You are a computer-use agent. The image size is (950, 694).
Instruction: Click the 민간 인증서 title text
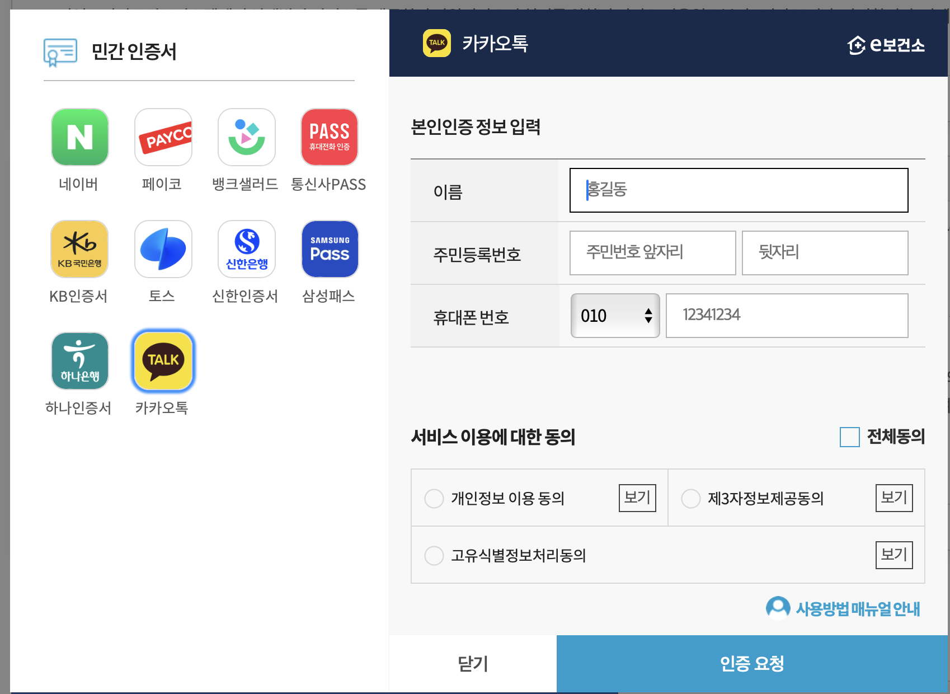pos(134,51)
